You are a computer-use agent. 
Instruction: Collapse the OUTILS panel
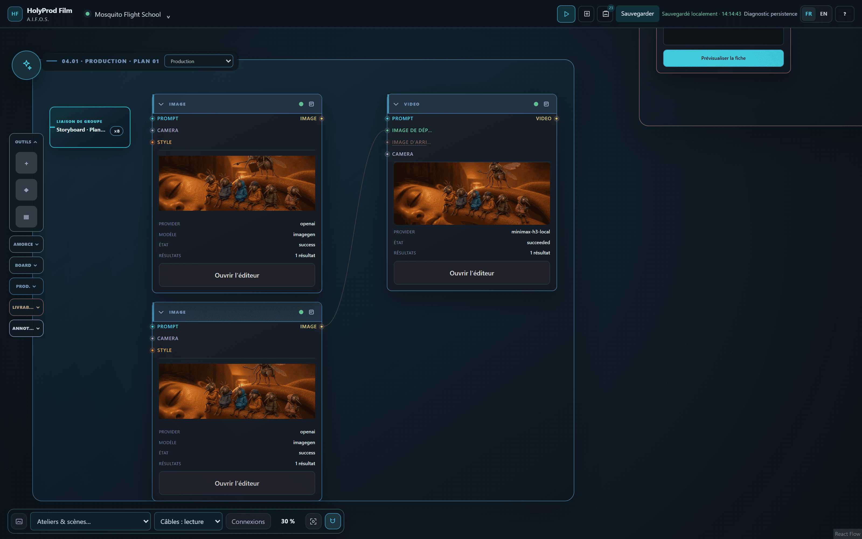pyautogui.click(x=26, y=142)
